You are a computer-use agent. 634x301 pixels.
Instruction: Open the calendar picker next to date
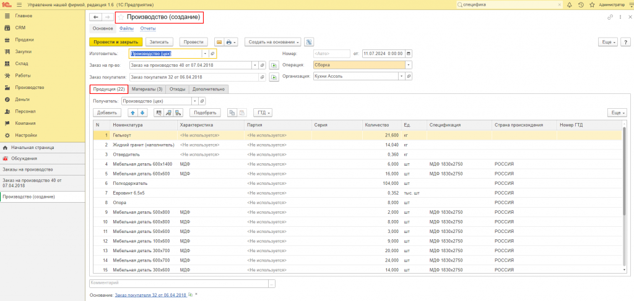click(409, 54)
